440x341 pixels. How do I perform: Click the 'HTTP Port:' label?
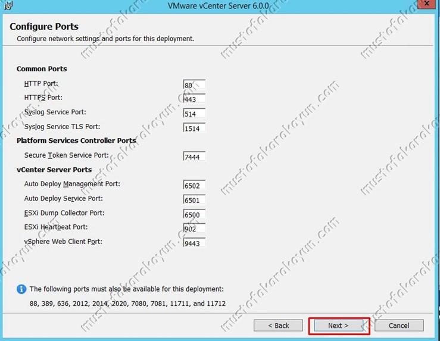click(41, 83)
